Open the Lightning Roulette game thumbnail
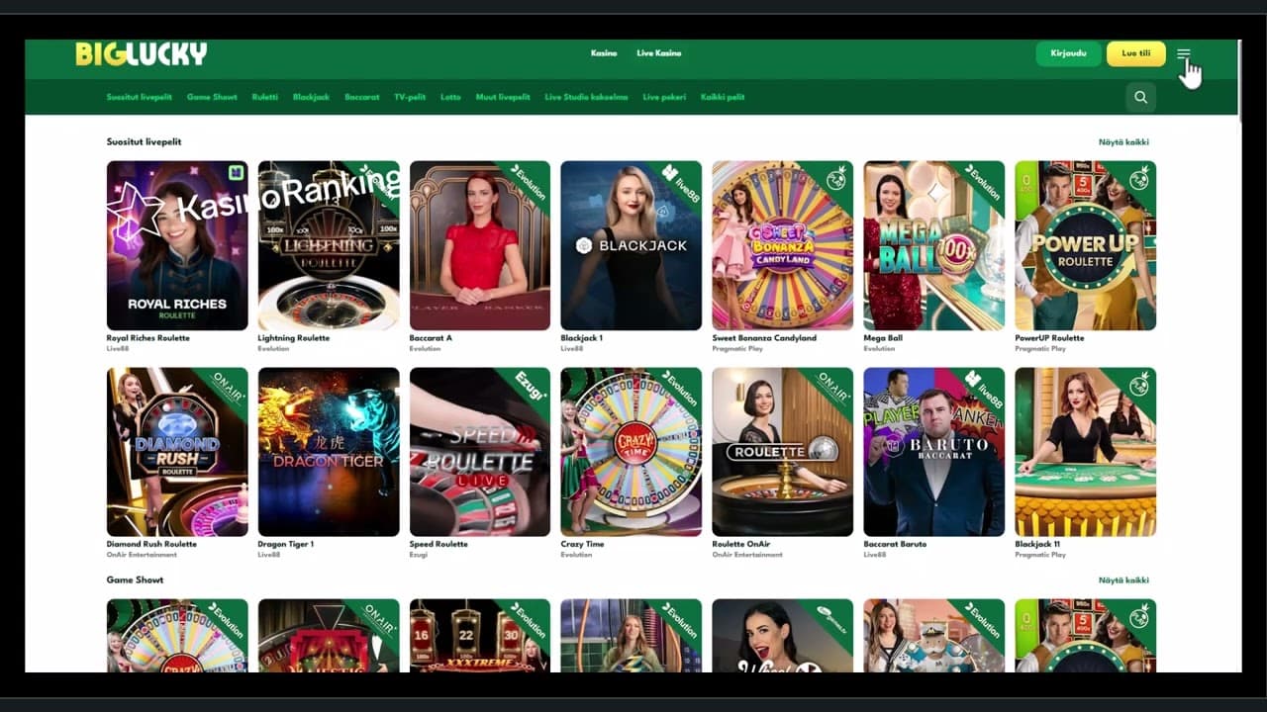The height and width of the screenshot is (712, 1267). point(329,245)
